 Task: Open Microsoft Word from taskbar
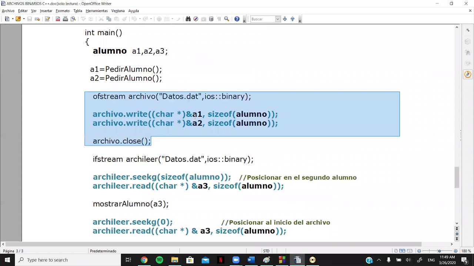[x=251, y=260]
